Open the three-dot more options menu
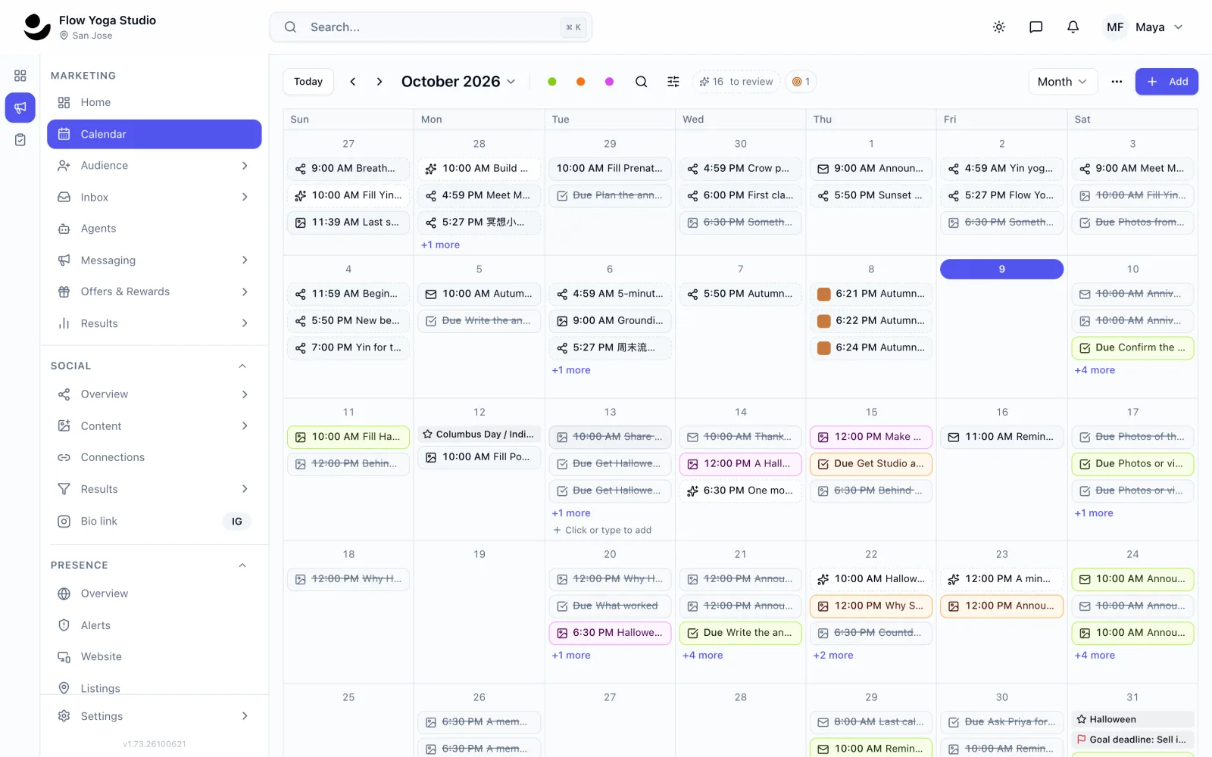Viewport: 1212px width, 757px height. tap(1117, 82)
